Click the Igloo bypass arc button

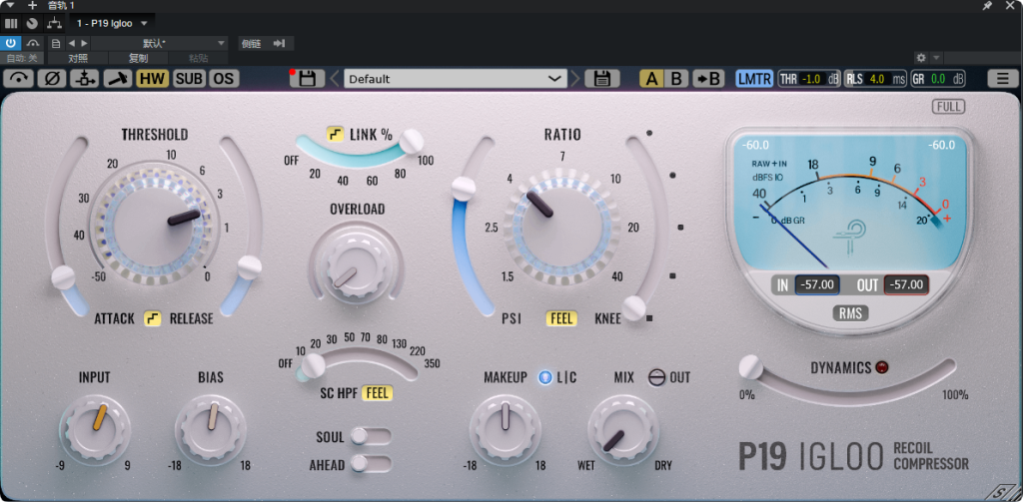(x=19, y=79)
